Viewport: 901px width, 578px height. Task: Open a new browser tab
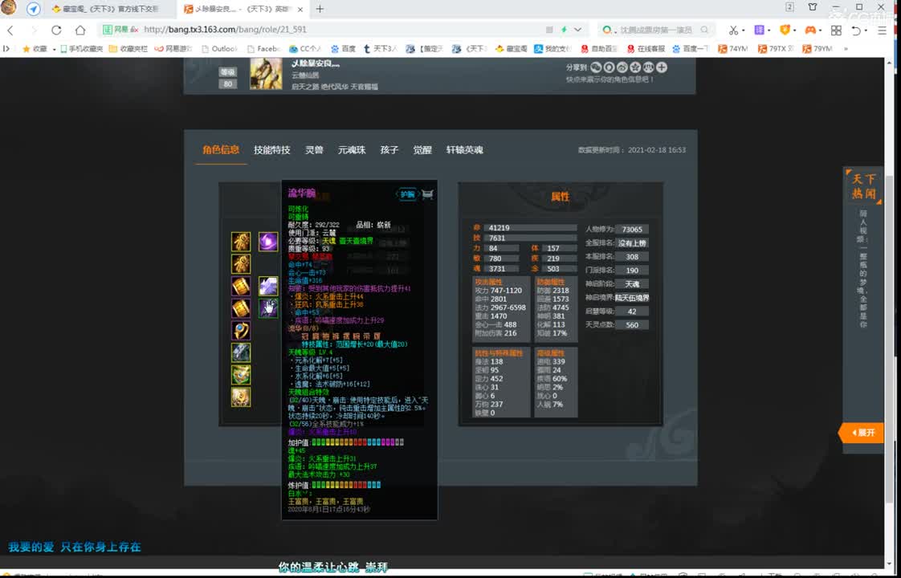[x=320, y=9]
